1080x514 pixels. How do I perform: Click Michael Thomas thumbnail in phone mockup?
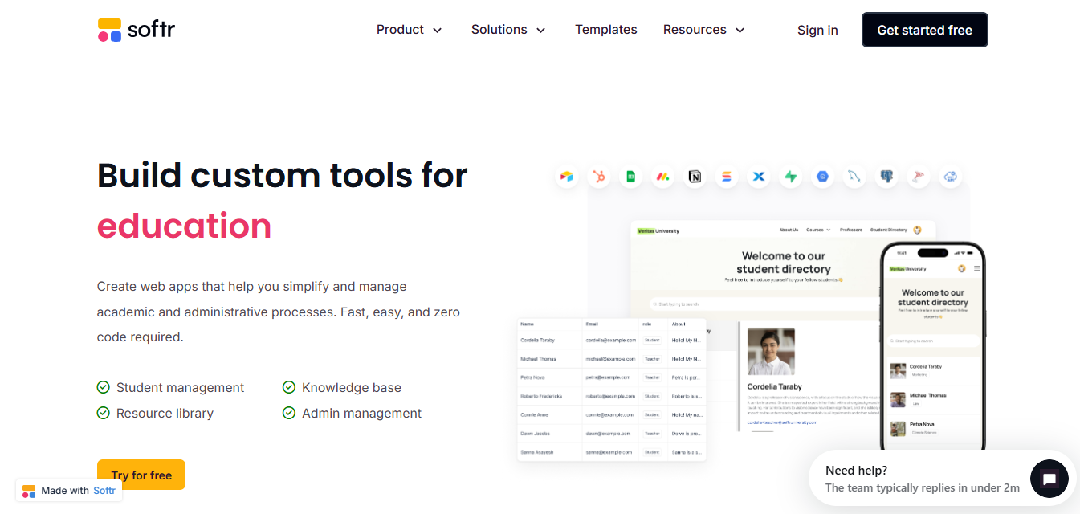click(x=898, y=399)
